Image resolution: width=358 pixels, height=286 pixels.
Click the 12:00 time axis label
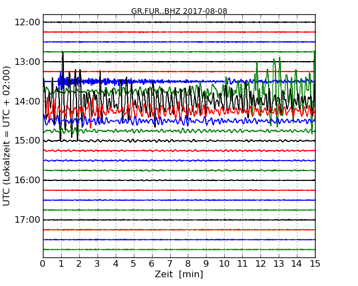pos(27,23)
